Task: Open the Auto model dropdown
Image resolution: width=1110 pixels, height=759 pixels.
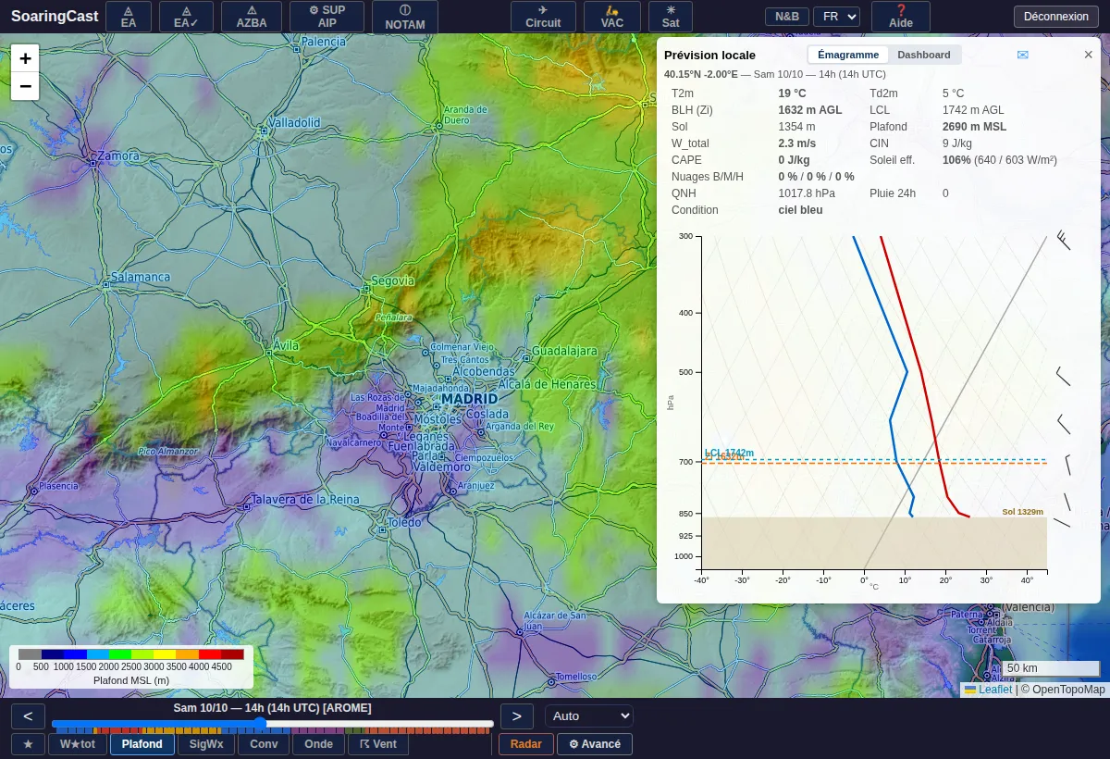Action: (589, 715)
